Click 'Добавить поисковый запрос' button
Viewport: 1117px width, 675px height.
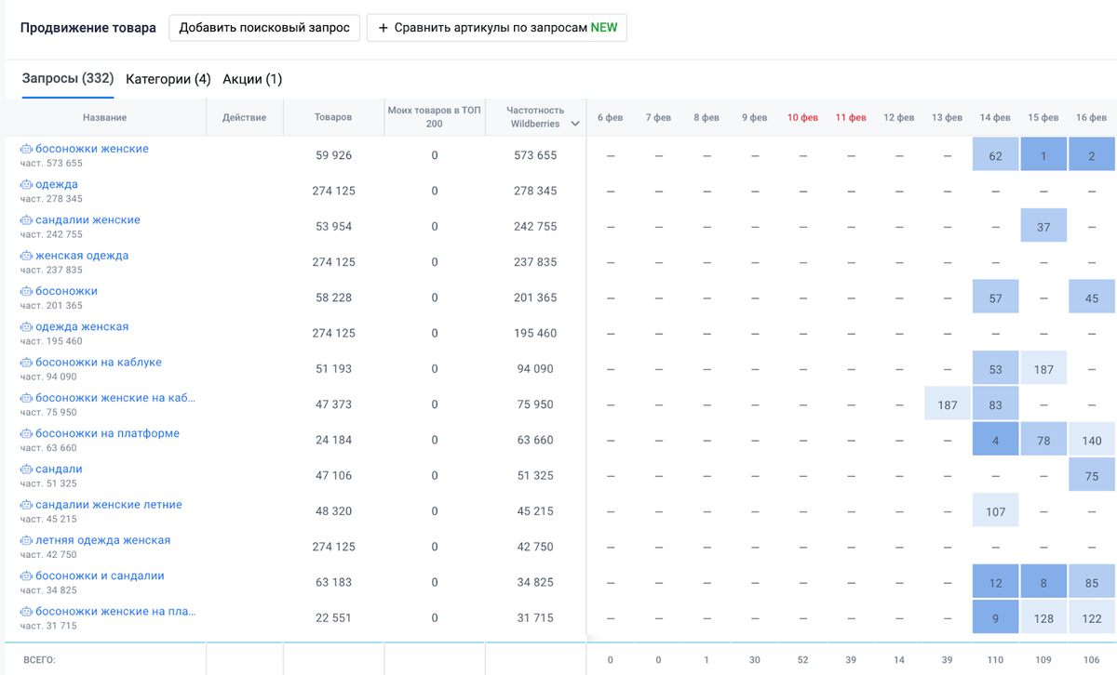[264, 28]
